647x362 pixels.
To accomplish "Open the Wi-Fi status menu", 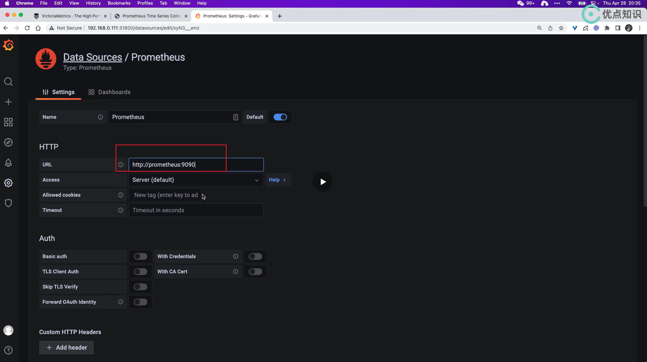I will pos(569,3).
